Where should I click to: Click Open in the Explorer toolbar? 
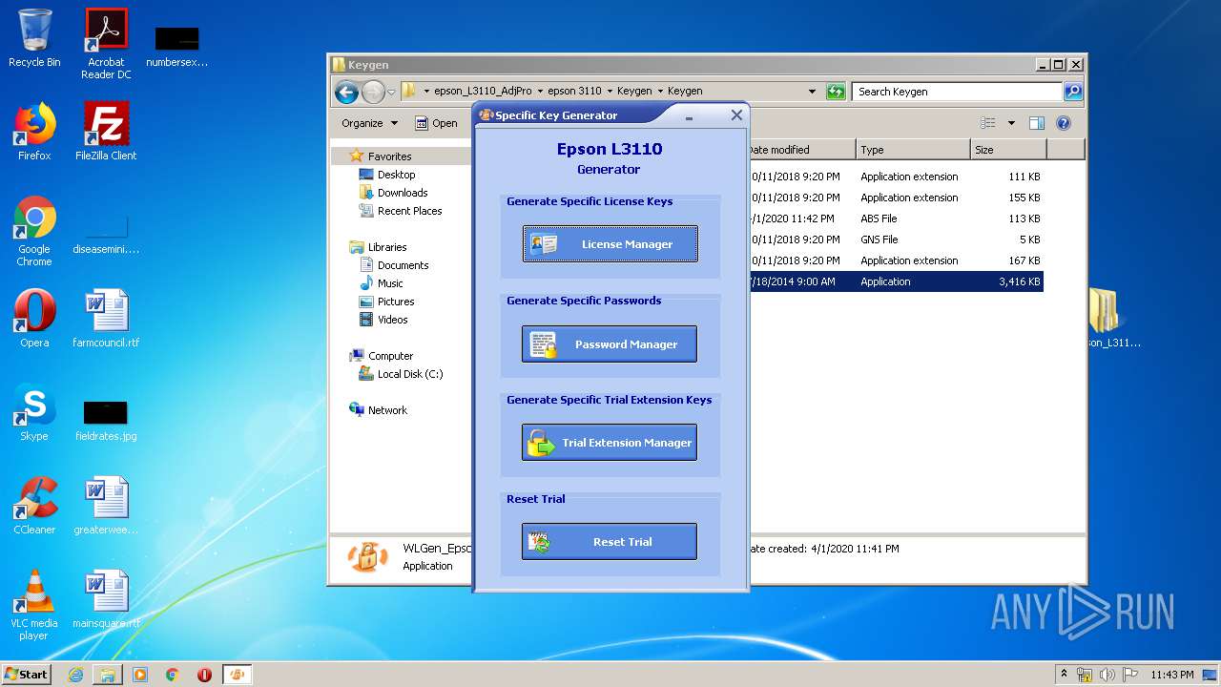436,123
